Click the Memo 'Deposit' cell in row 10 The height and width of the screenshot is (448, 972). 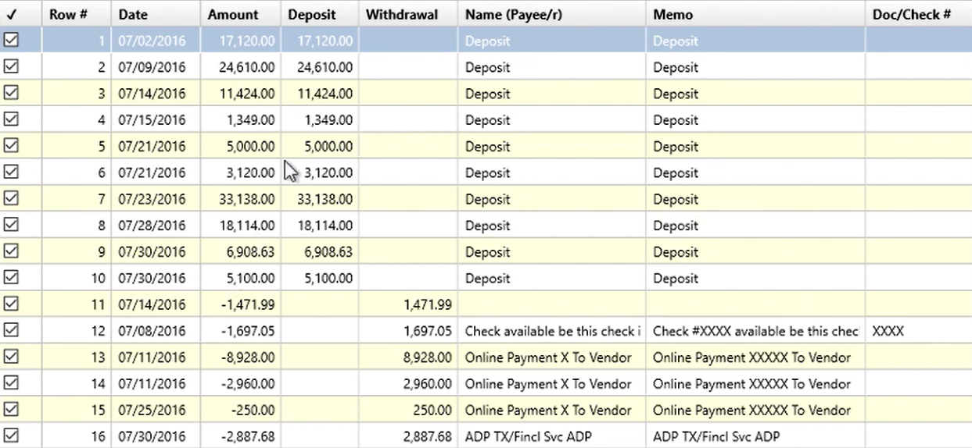(x=755, y=278)
